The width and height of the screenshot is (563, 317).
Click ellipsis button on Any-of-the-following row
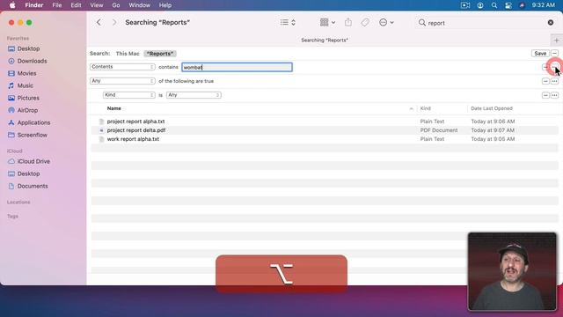pos(555,81)
